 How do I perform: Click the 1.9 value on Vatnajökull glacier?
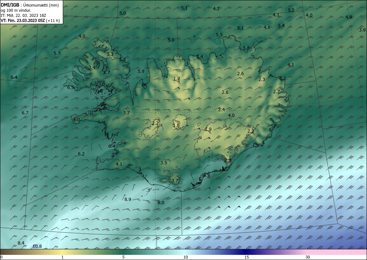click(x=208, y=129)
